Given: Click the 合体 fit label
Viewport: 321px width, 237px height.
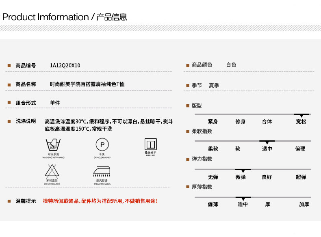Looking at the screenshot, I should (267, 121).
